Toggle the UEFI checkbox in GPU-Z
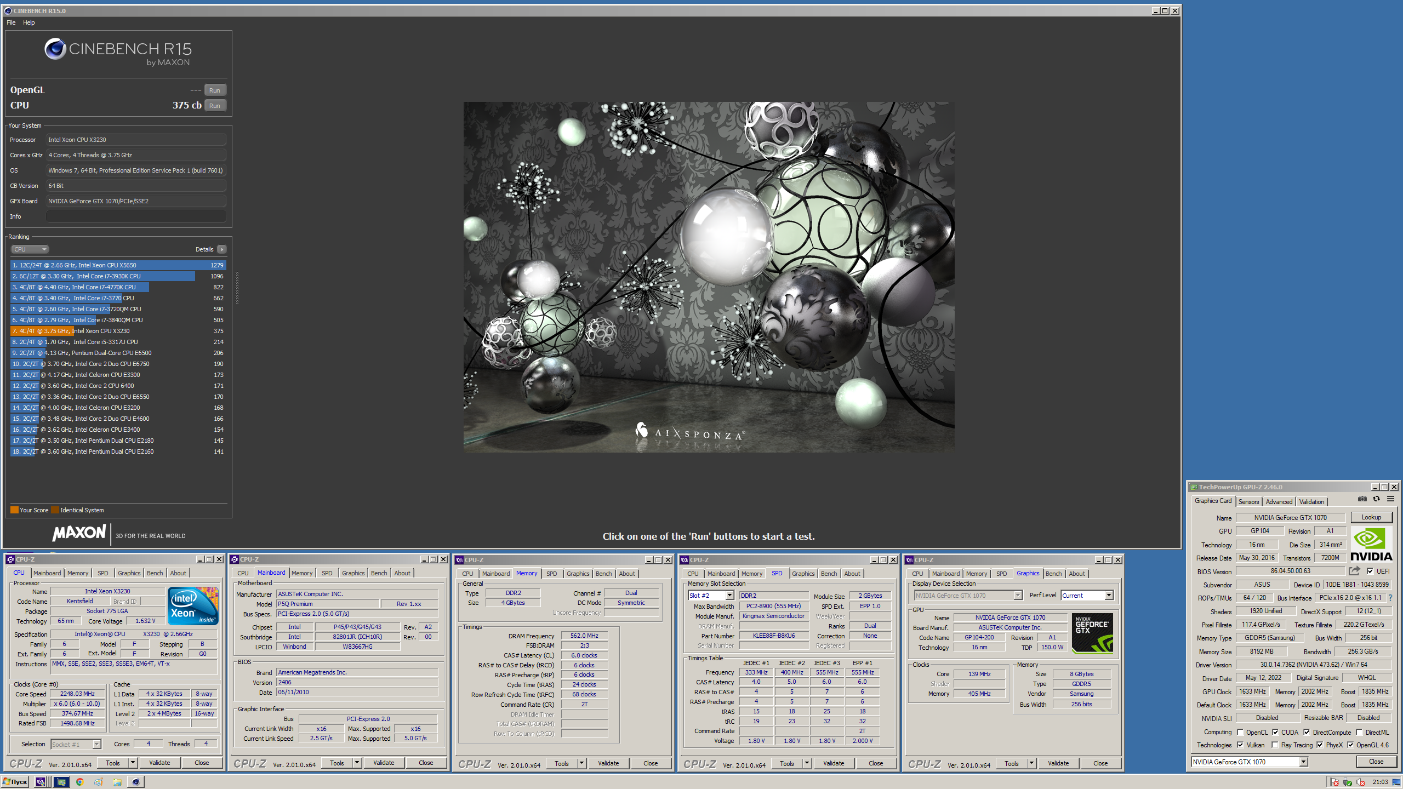Screen dimensions: 1403x789 tap(1370, 571)
